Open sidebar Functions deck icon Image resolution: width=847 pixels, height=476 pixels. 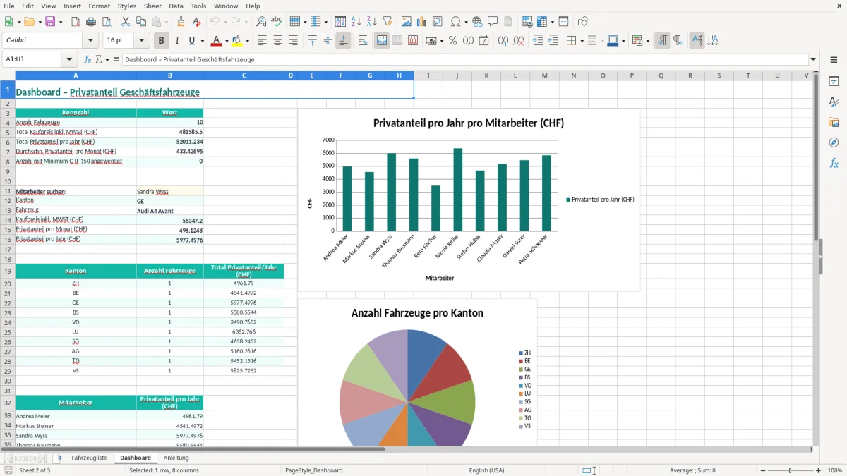pyautogui.click(x=834, y=163)
